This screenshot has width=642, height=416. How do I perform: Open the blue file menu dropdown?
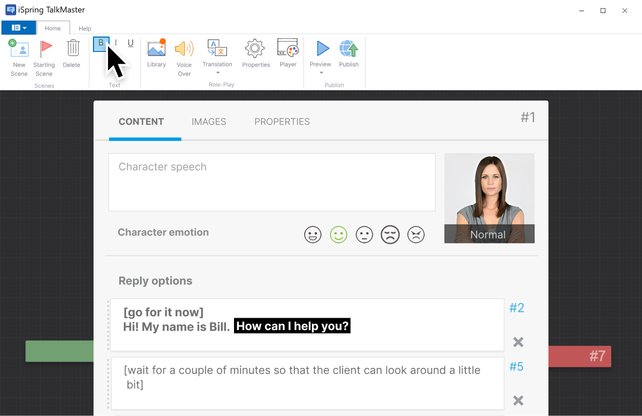coord(19,28)
